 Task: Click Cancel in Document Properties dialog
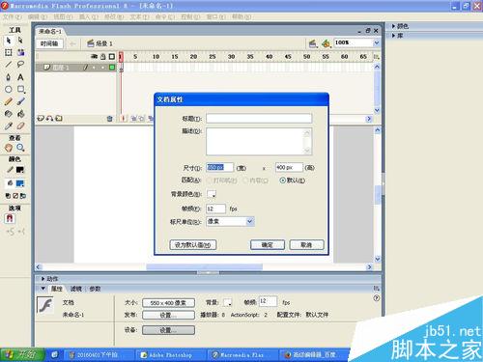tap(306, 245)
